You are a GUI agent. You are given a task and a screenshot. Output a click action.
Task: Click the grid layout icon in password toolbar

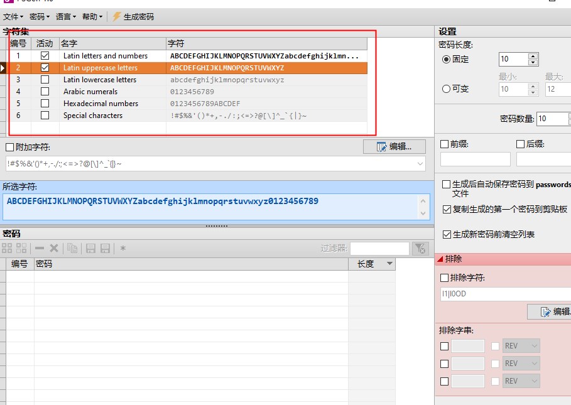[x=8, y=247]
